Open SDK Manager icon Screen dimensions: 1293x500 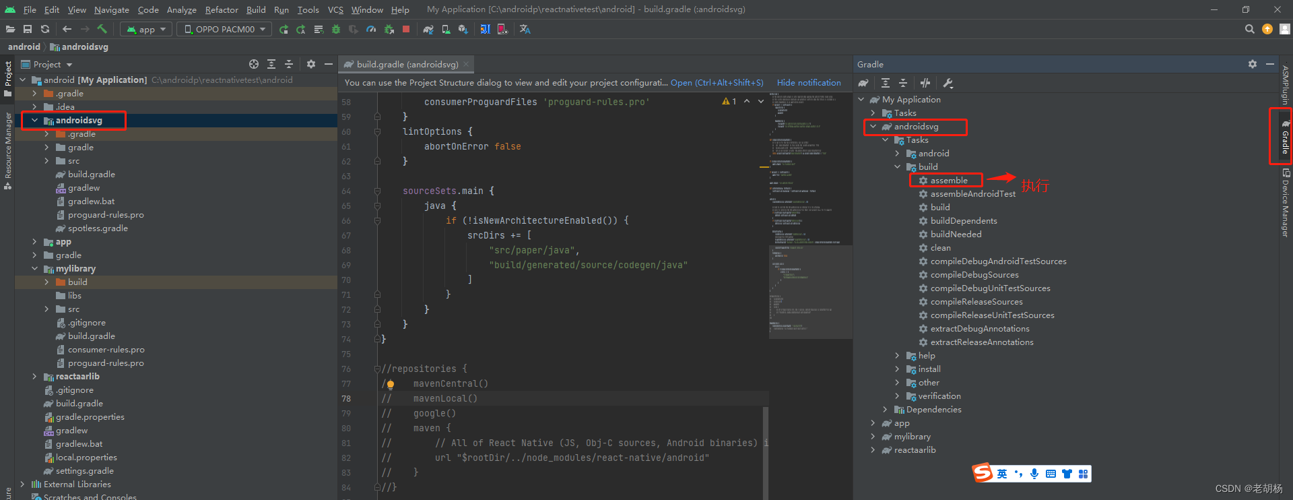coord(463,29)
